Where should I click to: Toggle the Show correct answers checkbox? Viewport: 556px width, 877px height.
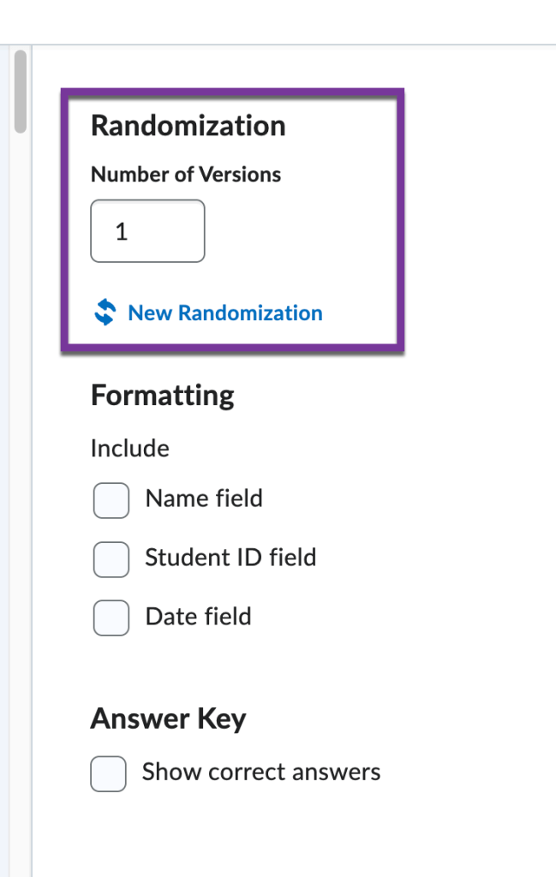(x=109, y=773)
